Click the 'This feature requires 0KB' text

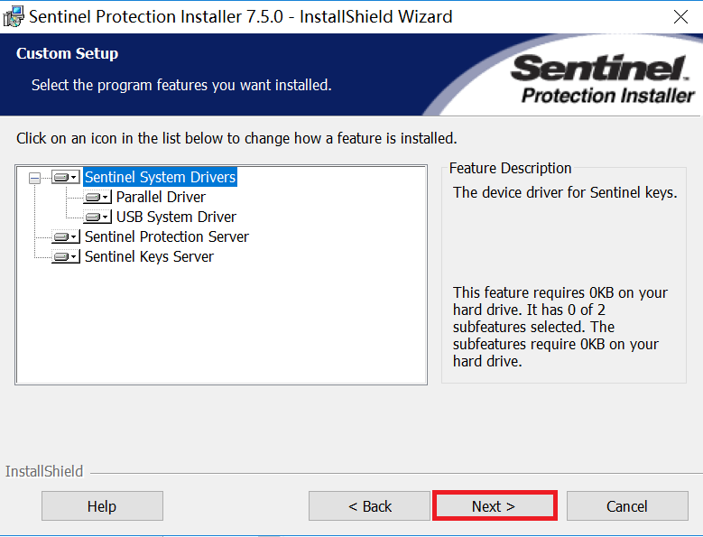[x=560, y=327]
